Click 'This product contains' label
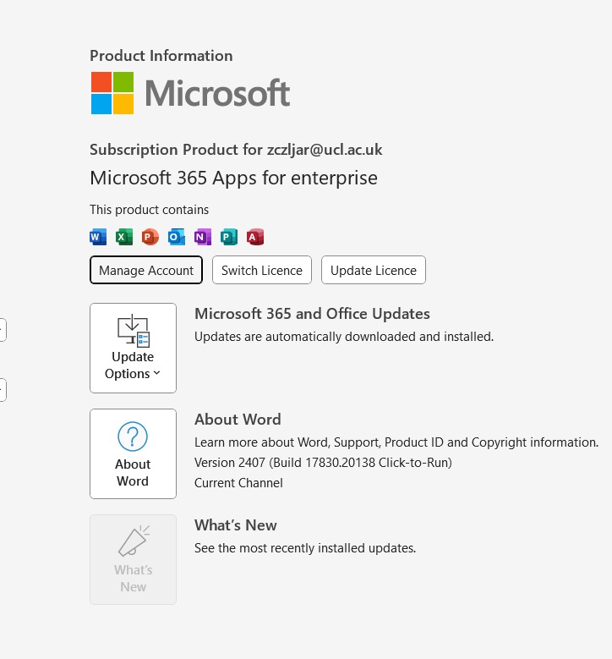Viewport: 612px width, 659px height. point(149,210)
